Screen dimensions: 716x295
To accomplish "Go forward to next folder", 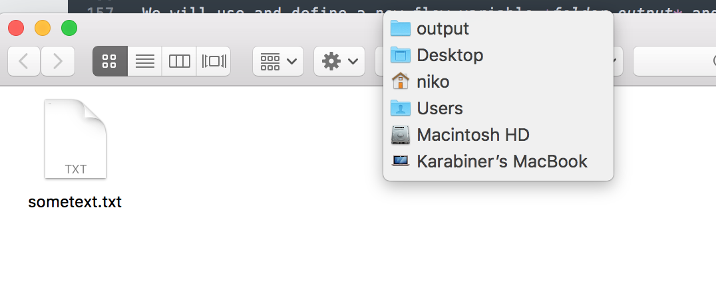I will coord(58,62).
